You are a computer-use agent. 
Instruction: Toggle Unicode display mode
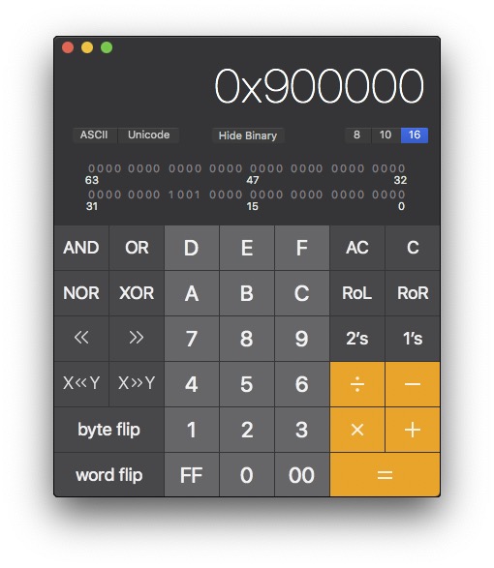148,135
